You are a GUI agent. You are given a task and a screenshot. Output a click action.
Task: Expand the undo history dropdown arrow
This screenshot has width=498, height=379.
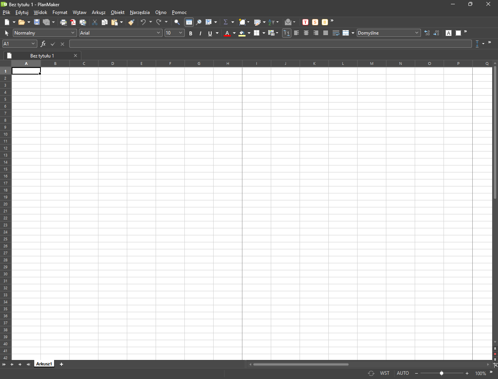tap(151, 22)
